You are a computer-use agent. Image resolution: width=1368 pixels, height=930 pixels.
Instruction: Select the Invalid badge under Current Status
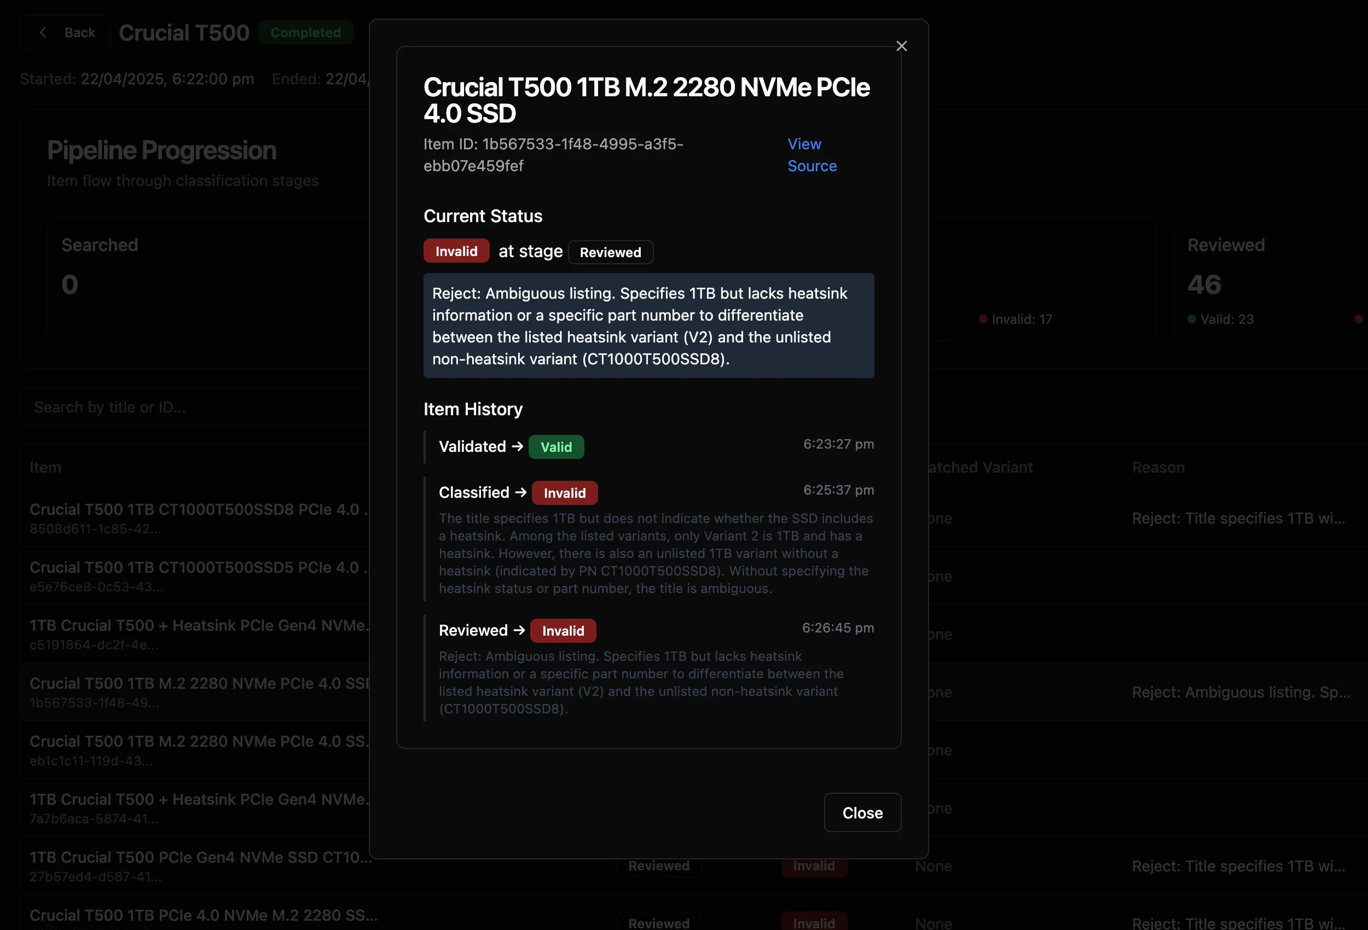(456, 251)
